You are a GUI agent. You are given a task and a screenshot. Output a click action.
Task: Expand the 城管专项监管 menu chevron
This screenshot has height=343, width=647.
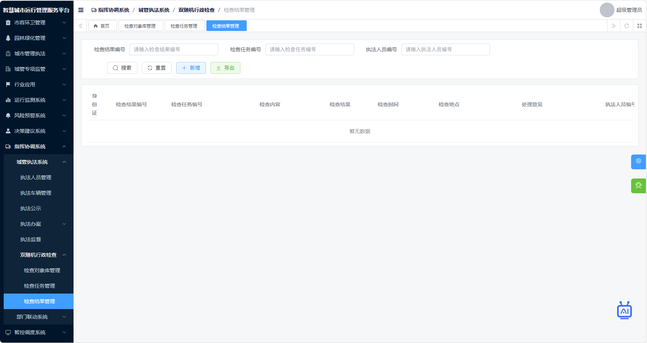(64, 69)
